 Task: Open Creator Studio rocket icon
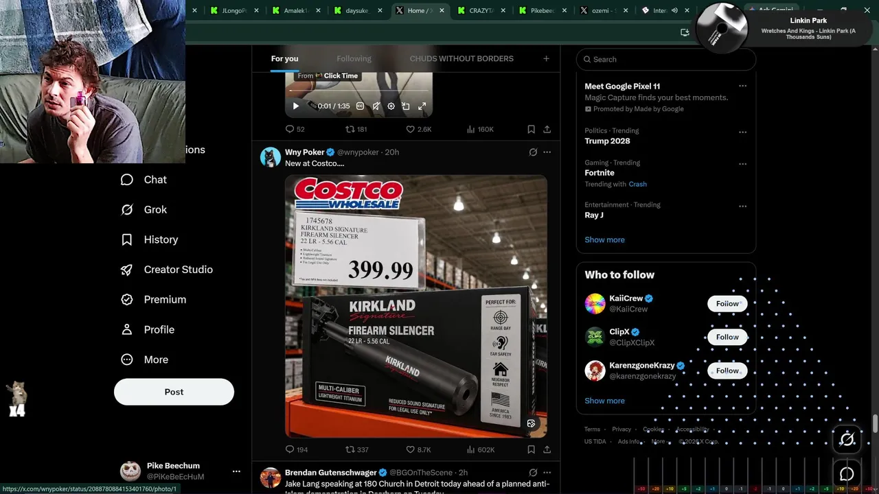pos(126,270)
